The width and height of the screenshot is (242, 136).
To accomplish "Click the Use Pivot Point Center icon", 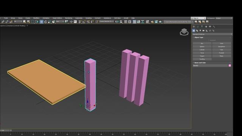I will 67,22.
